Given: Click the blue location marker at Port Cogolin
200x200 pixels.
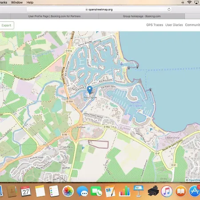Looking at the screenshot, I should click(x=90, y=90).
